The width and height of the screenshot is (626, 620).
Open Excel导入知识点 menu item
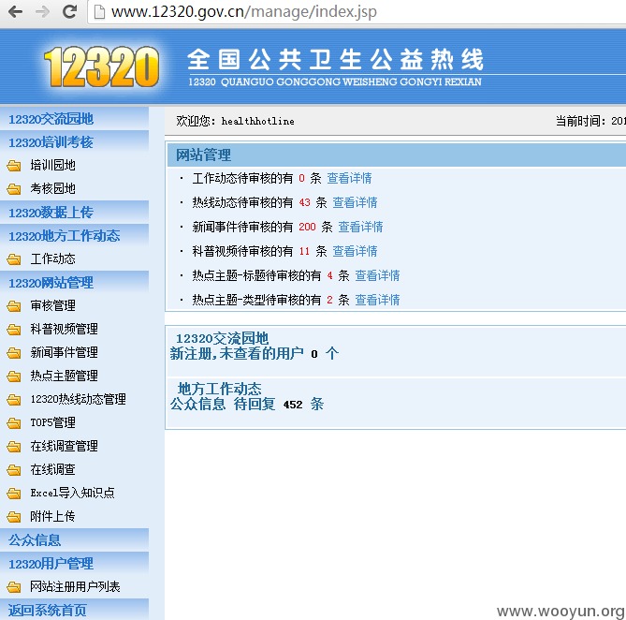pyautogui.click(x=72, y=493)
